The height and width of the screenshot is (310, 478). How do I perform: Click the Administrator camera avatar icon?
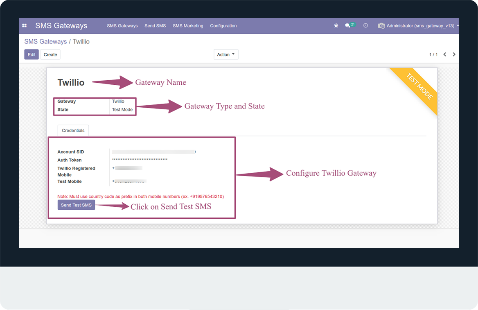tap(381, 26)
